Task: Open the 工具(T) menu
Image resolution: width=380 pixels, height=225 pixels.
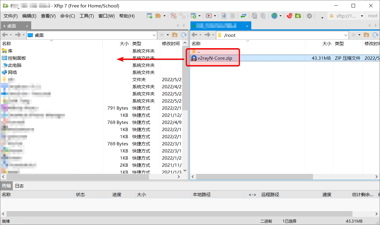Action: [87, 16]
